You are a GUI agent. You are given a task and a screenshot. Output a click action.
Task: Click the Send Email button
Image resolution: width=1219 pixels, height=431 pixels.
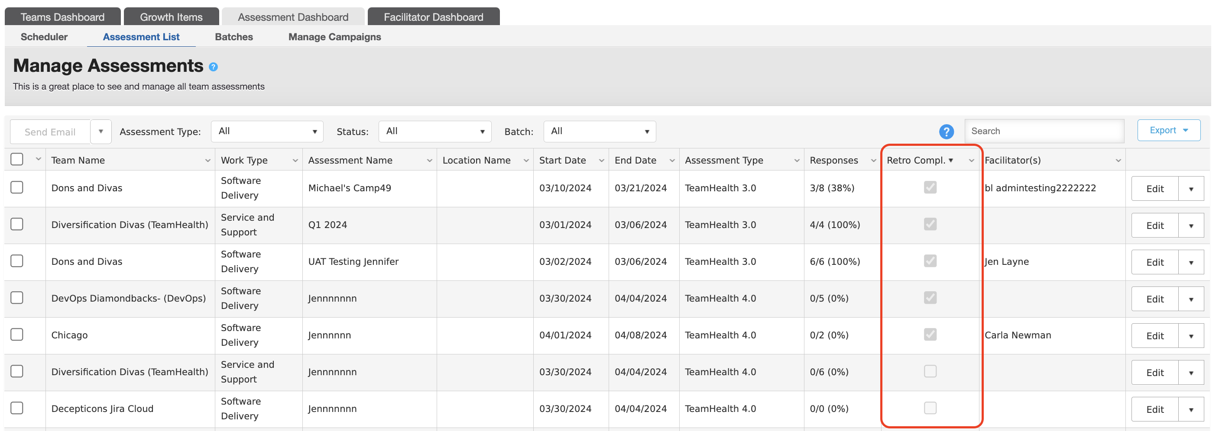[50, 132]
